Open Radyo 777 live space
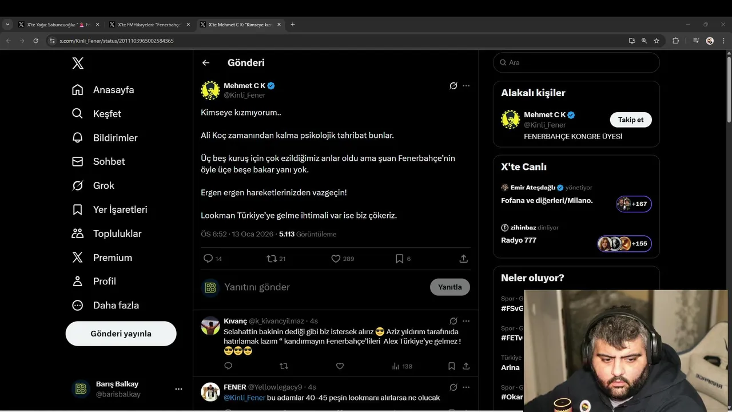732x412 pixels. coord(519,240)
